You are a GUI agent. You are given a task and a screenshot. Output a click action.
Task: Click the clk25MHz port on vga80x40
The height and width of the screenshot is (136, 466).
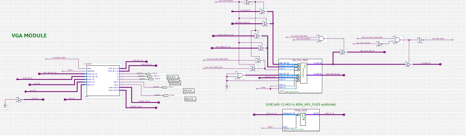click(x=91, y=71)
